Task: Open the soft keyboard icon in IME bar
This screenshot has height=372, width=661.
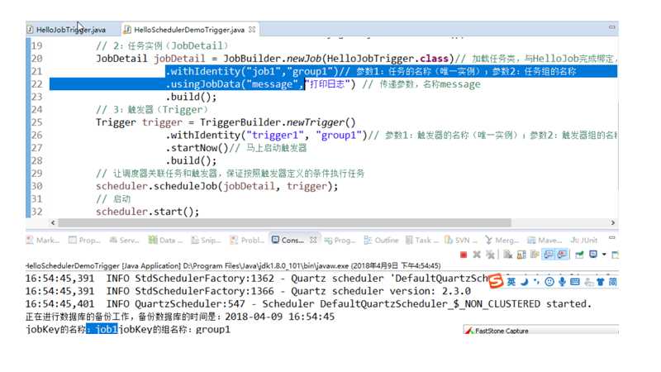Action: click(x=574, y=282)
